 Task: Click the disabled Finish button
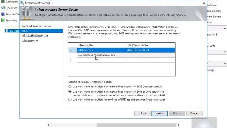177,113
